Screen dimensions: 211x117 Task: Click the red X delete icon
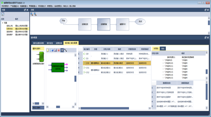(x=59, y=50)
